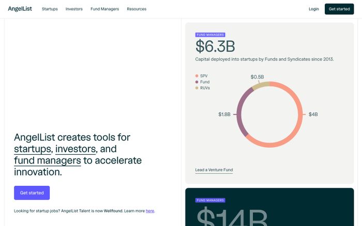The width and height of the screenshot is (362, 226).
Task: Click the Fund Managers badge above $6.3B
Action: click(210, 35)
